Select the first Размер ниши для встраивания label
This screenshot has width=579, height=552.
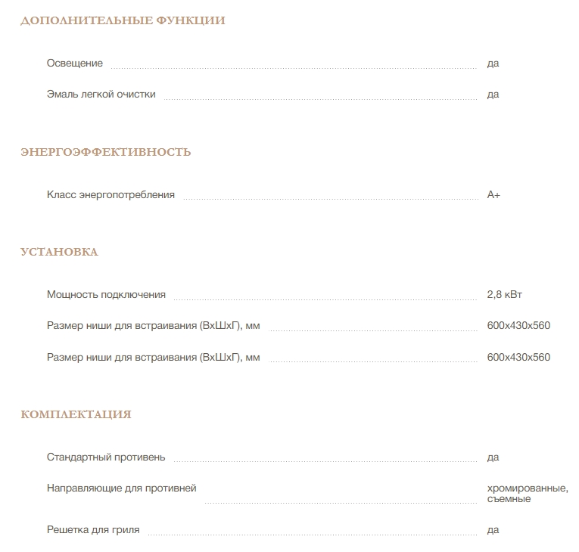tap(153, 326)
